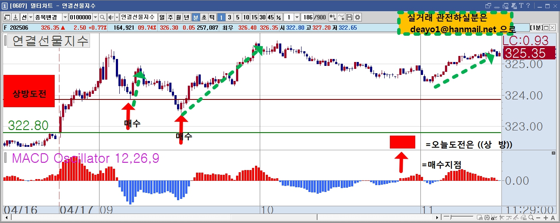Viewport: 560px width, 223px height.
Task: Click the 연결선물지수 chart title label
Action: click(x=50, y=41)
